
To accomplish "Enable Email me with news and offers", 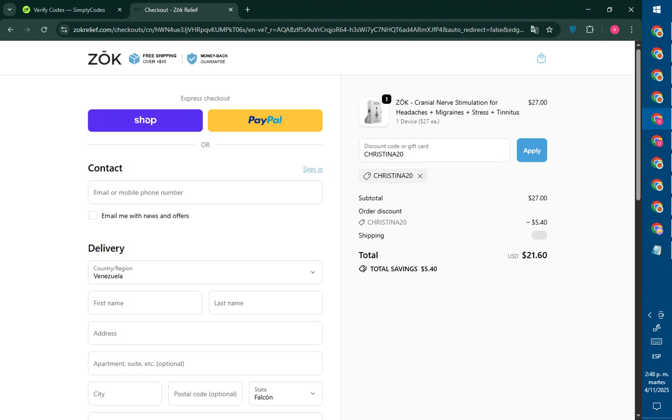I will (x=93, y=215).
